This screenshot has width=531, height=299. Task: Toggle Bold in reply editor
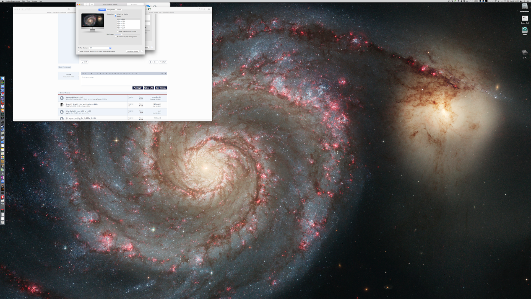[83, 73]
